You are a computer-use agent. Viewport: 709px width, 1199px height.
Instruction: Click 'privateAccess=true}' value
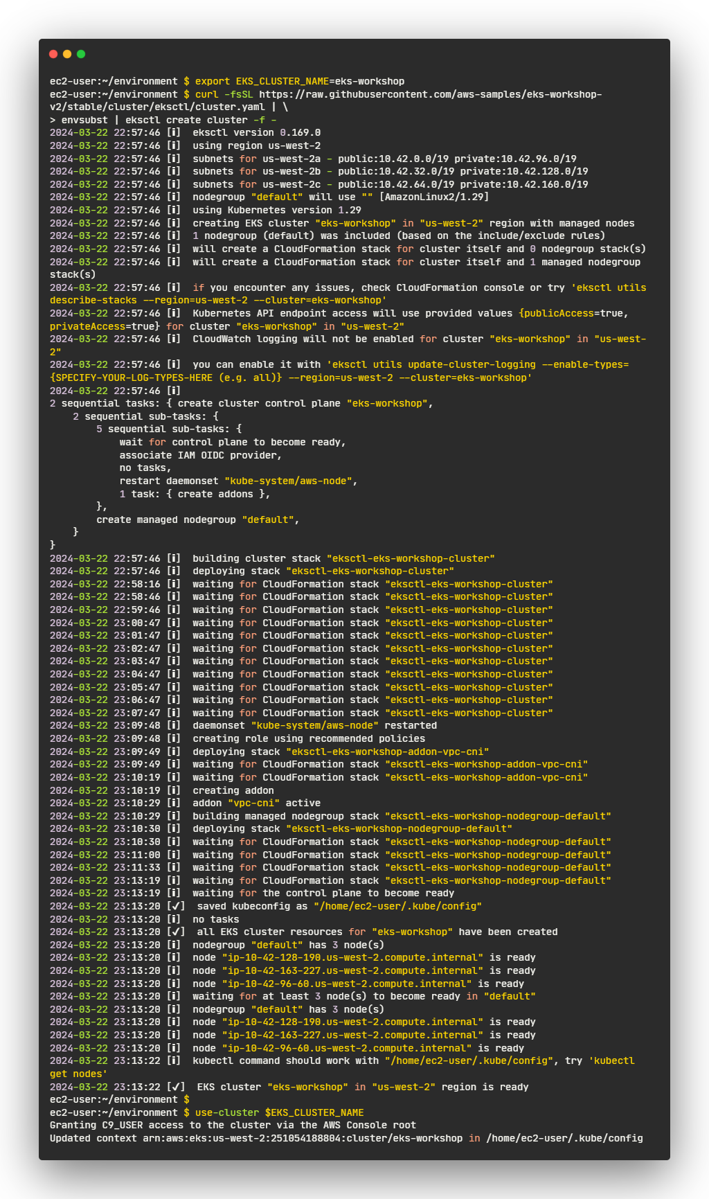pos(105,326)
